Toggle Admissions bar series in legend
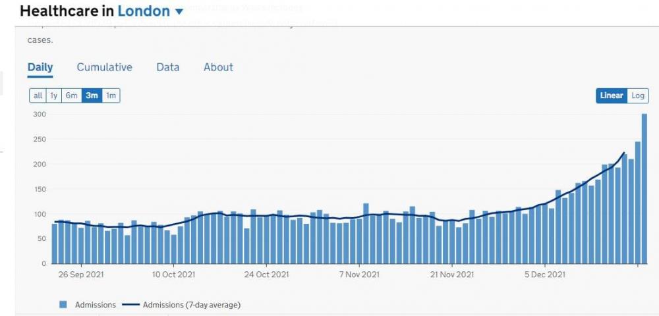Screen dimensions: 659x316 [63, 305]
